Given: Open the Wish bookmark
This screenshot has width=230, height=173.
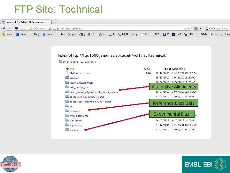Looking at the screenshot, I should pyautogui.click(x=202, y=34).
